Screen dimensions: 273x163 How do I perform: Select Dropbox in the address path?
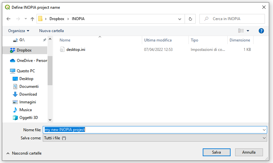tap(57, 19)
